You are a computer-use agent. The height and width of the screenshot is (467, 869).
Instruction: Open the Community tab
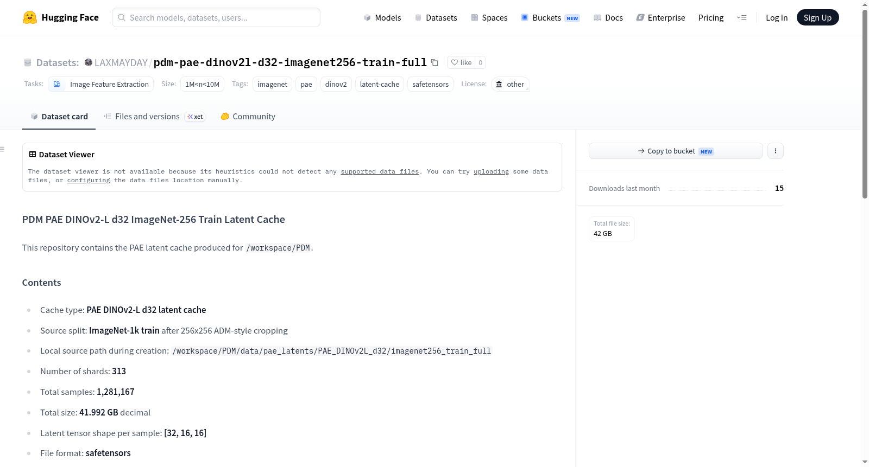click(x=248, y=117)
